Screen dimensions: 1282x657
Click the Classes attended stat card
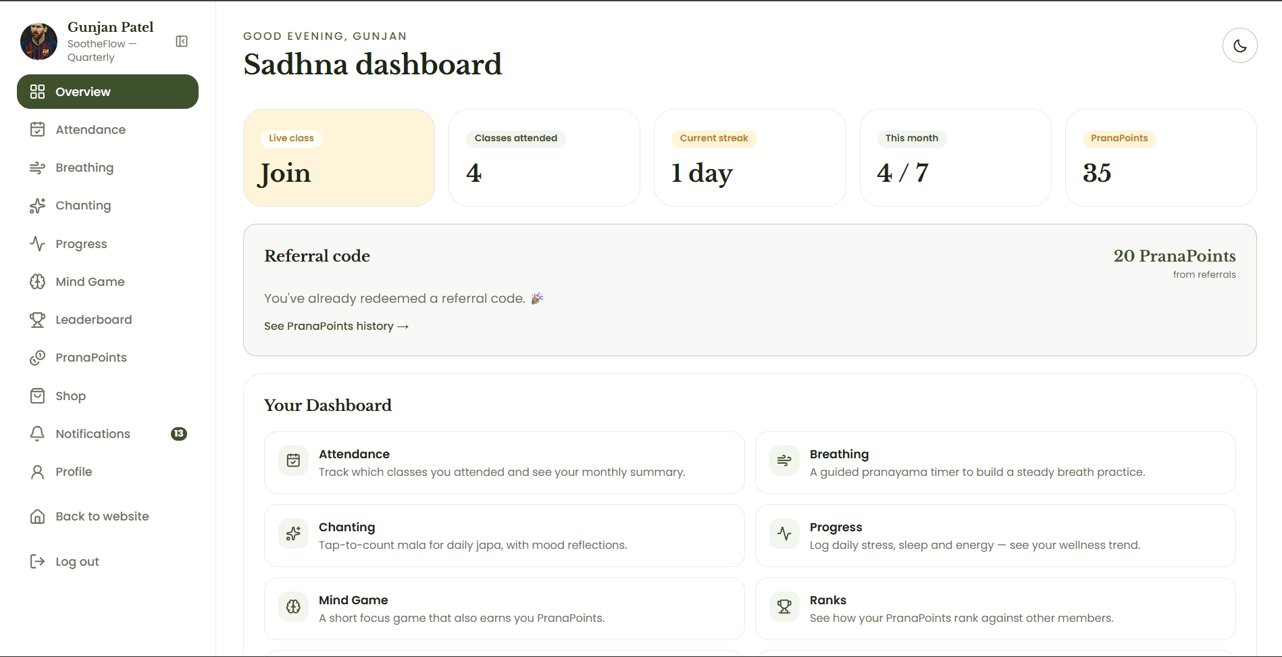pyautogui.click(x=544, y=157)
